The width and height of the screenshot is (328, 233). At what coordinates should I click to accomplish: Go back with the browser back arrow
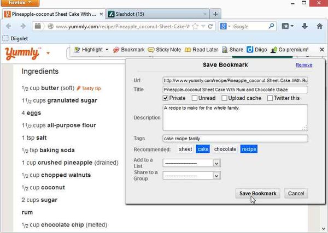9,26
